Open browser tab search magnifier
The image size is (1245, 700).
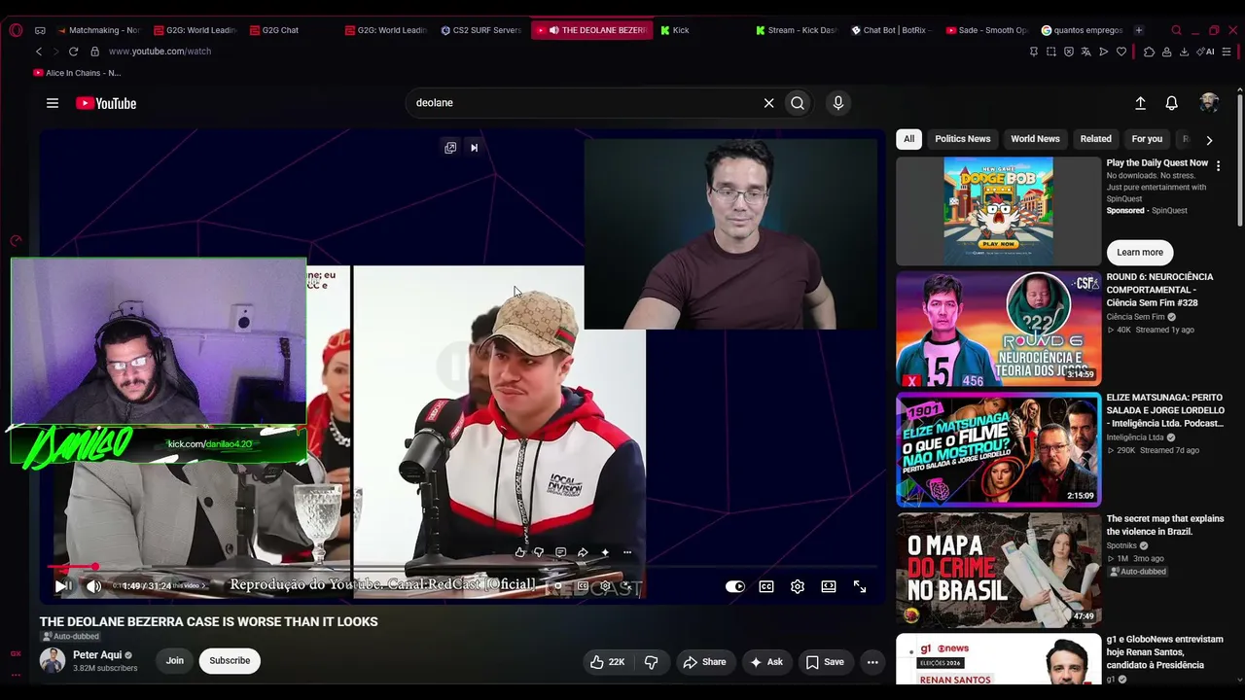pos(1176,30)
